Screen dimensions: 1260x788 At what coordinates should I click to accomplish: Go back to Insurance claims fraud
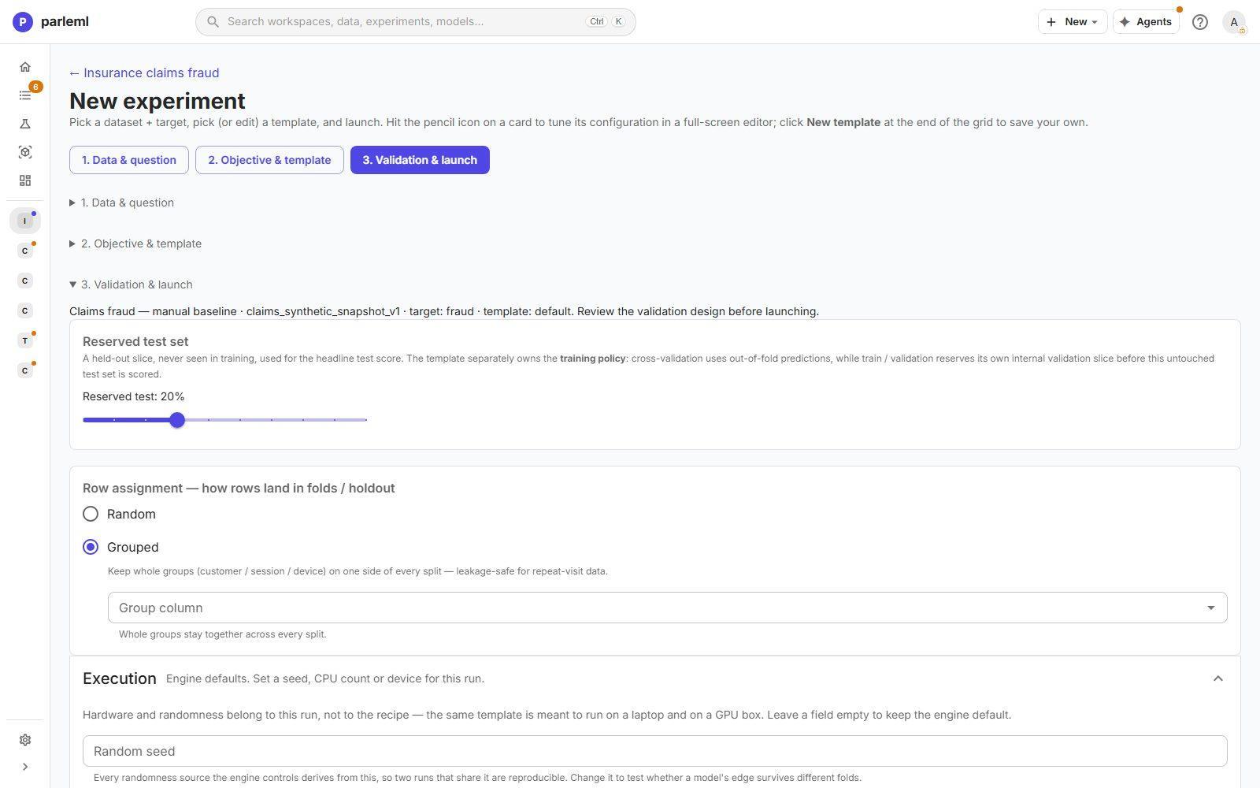pos(144,72)
